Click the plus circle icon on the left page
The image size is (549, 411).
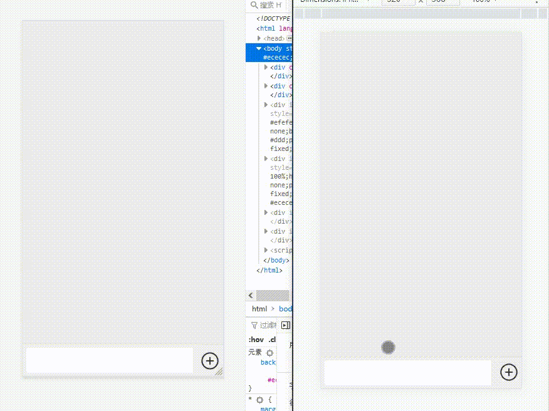pyautogui.click(x=210, y=361)
